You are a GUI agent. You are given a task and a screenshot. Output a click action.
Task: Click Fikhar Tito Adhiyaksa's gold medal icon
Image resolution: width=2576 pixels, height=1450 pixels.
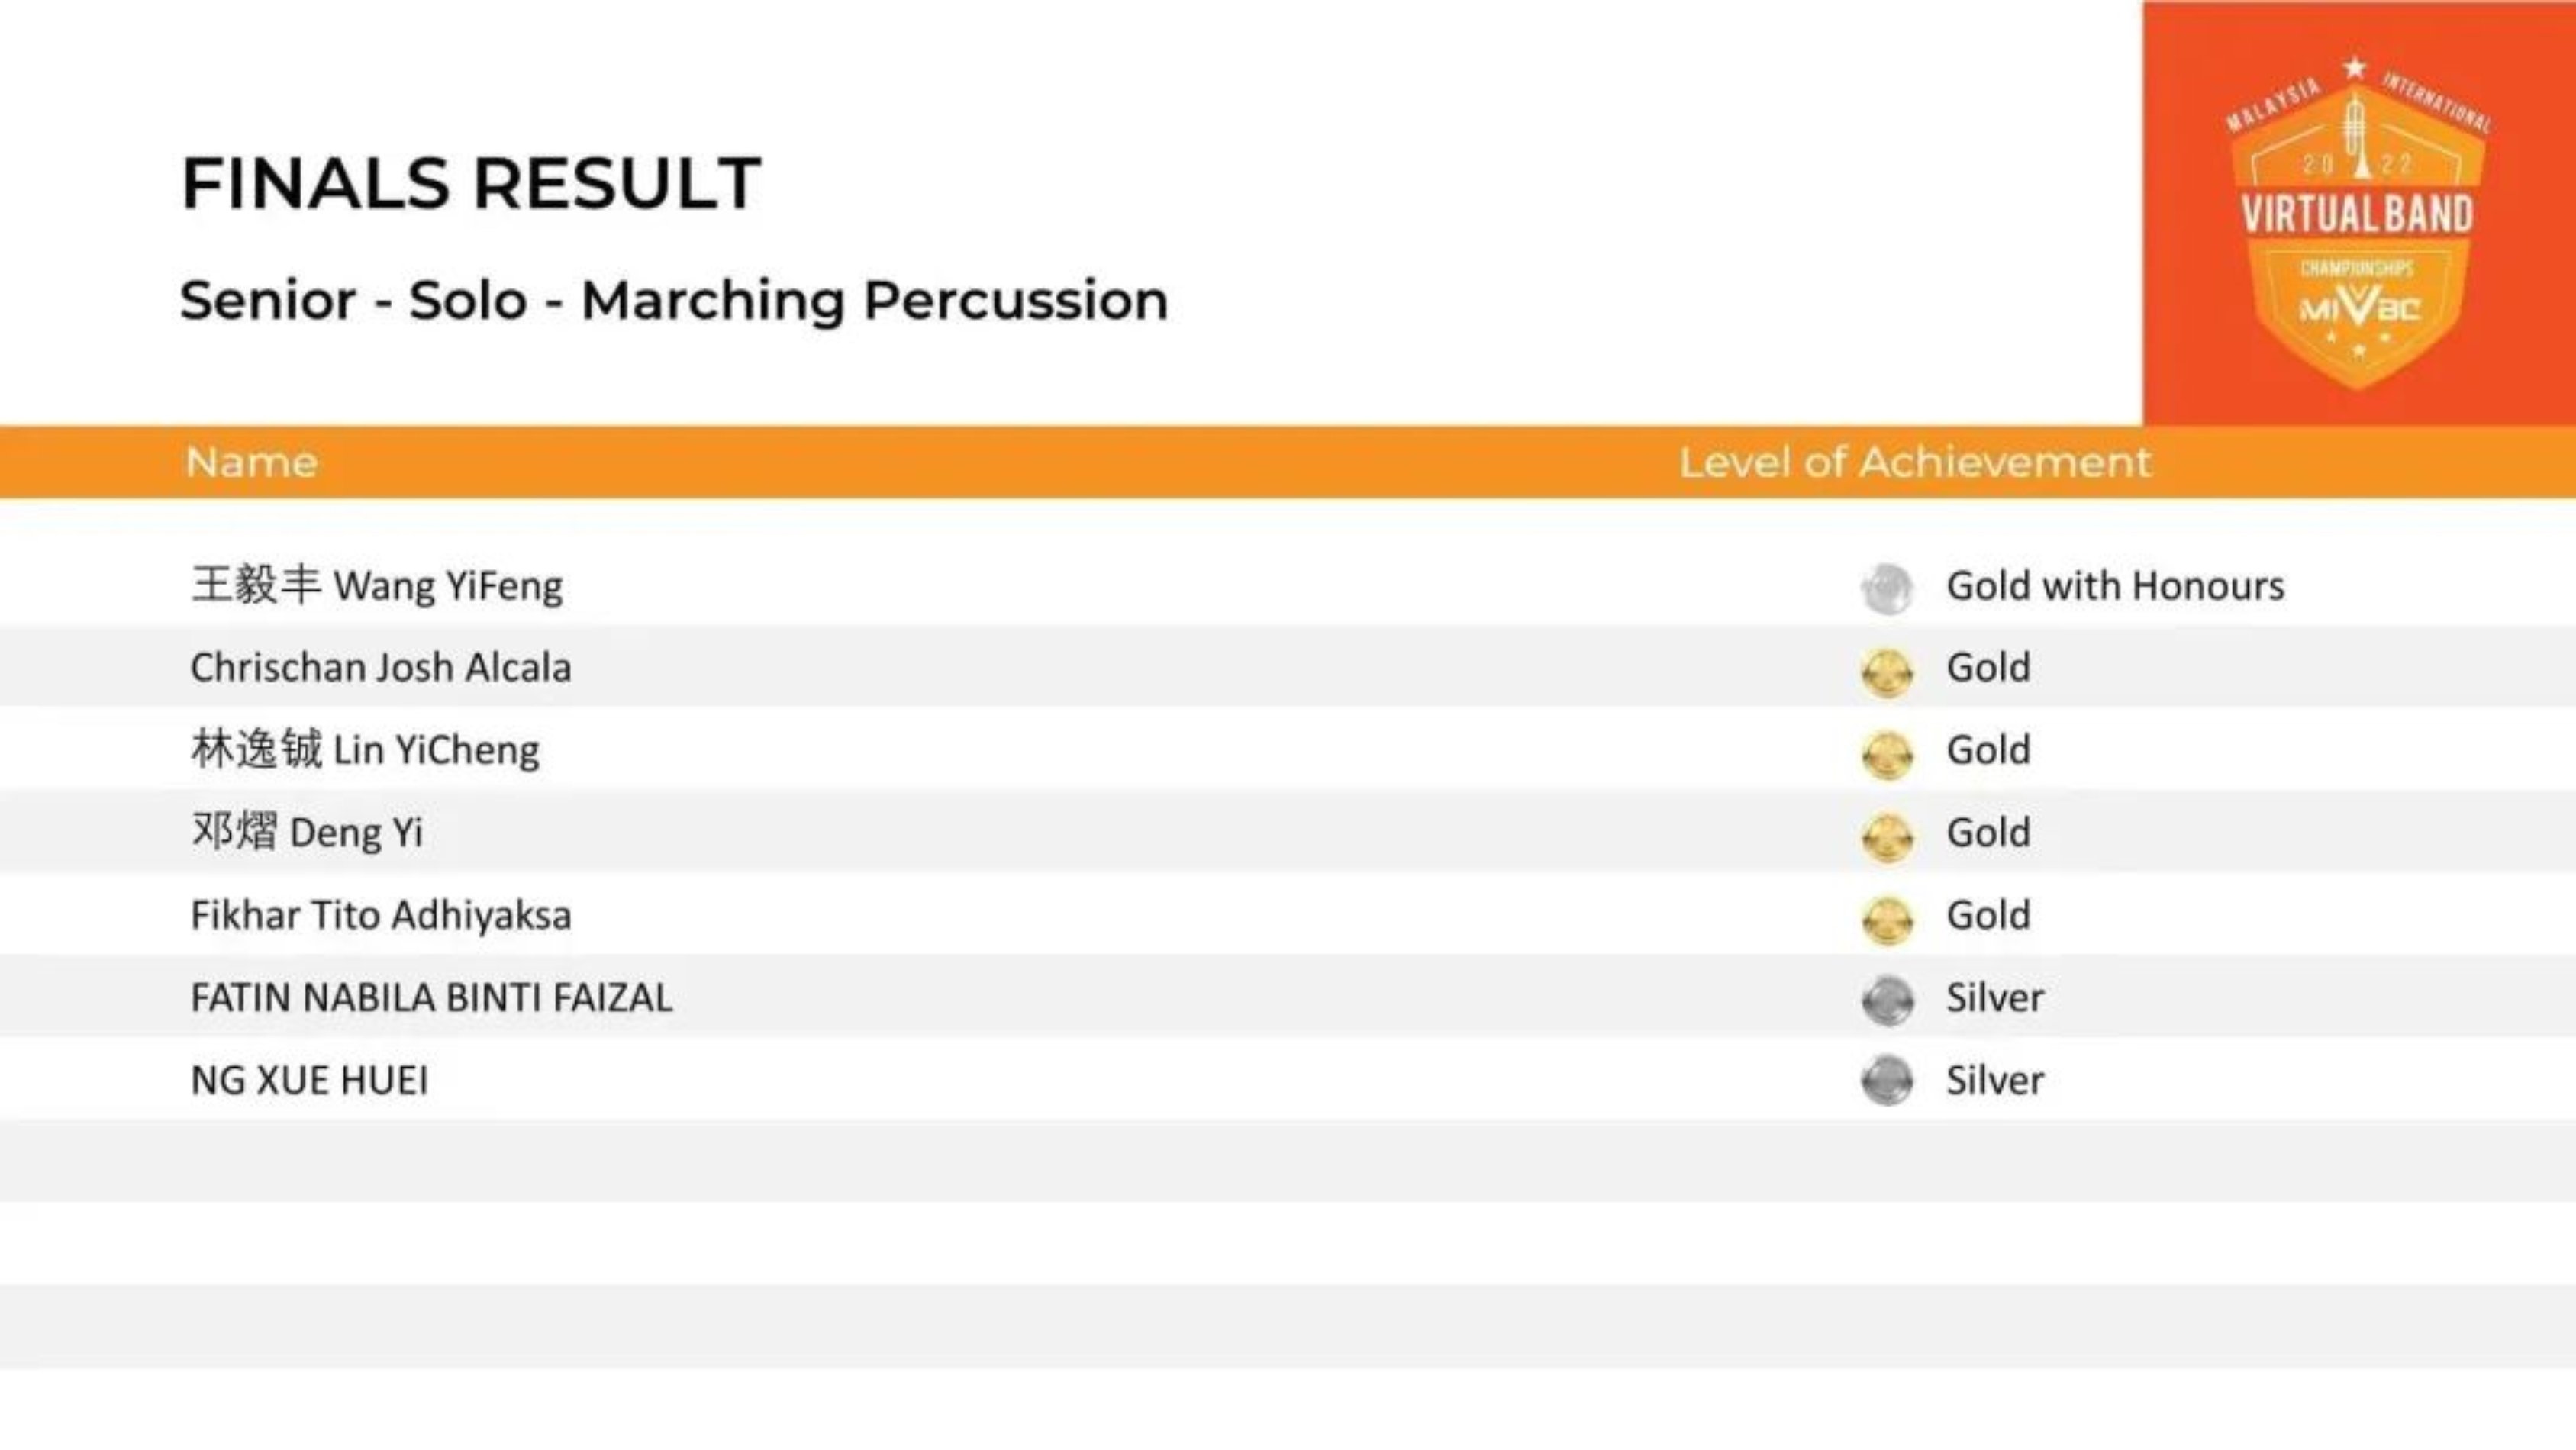tap(1886, 919)
